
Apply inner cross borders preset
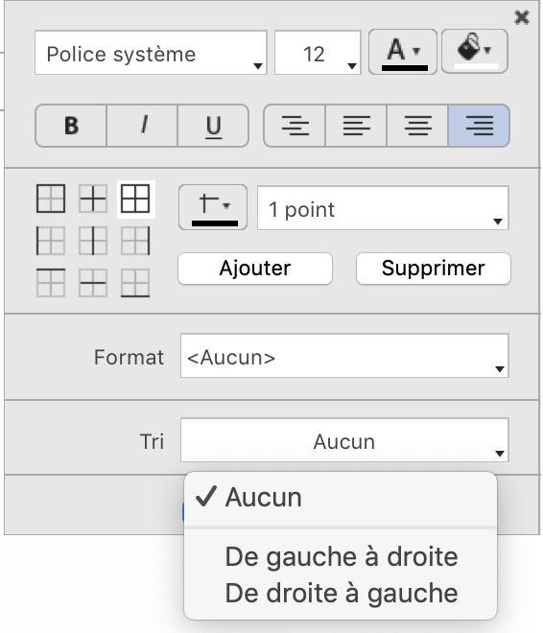point(93,199)
